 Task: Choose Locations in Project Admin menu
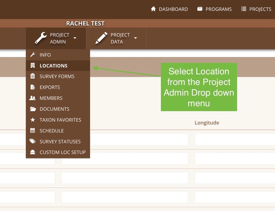pos(58,66)
